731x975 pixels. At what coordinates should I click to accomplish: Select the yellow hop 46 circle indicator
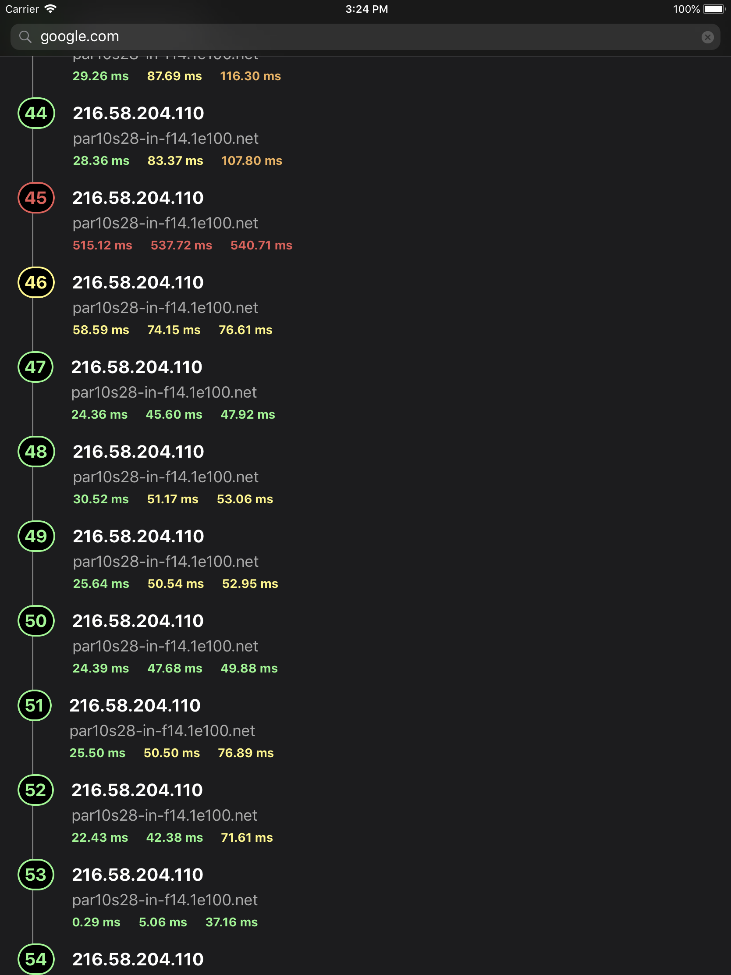(35, 282)
